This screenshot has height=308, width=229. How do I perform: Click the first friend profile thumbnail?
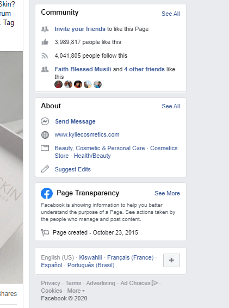click(58, 84)
